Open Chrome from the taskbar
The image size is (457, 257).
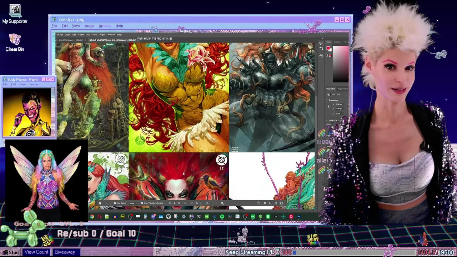(x=92, y=217)
